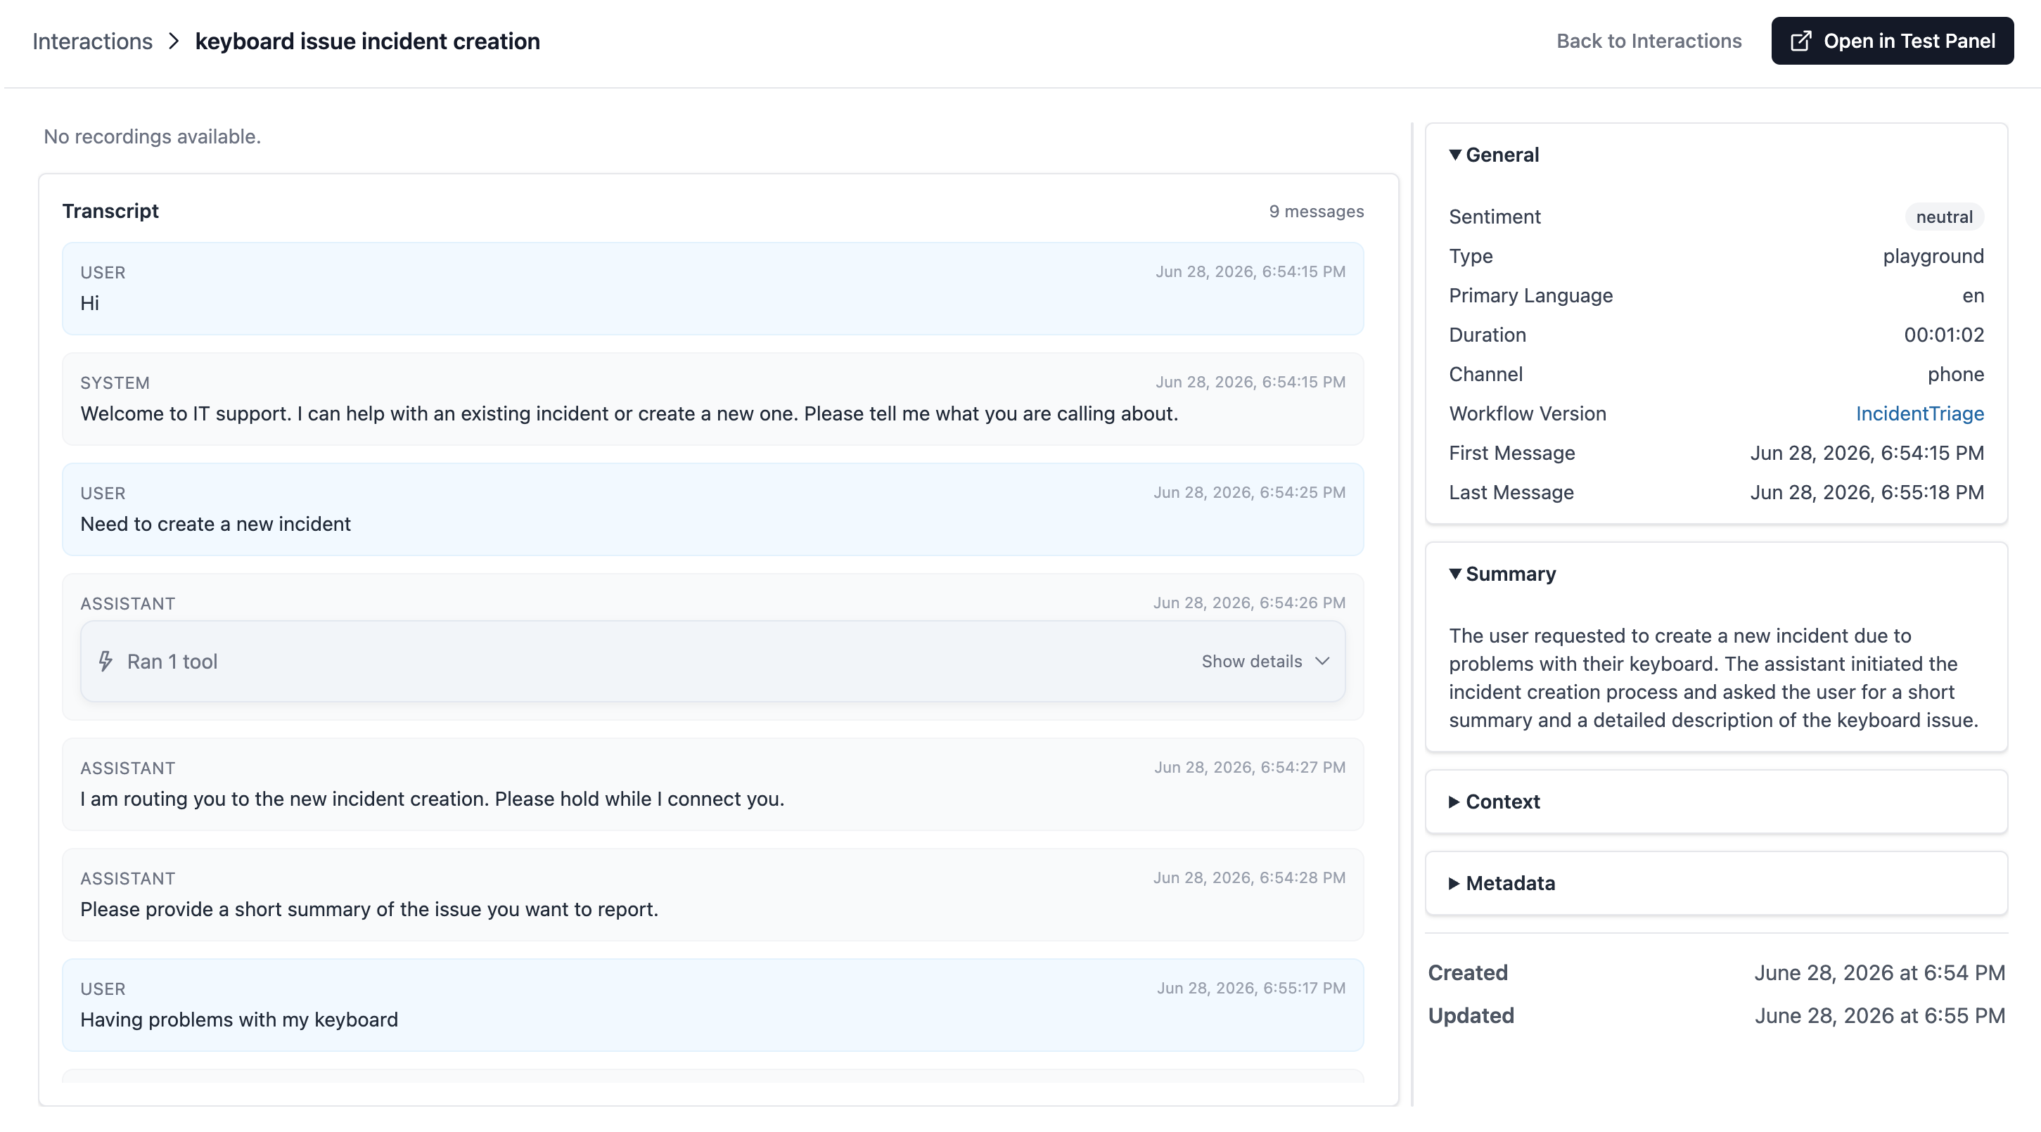This screenshot has height=1132, width=2041.
Task: Expand the Metadata section
Action: [1502, 883]
